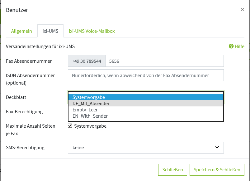Click the +49 30 789544 prefix box
The height and width of the screenshot is (181, 250).
(x=87, y=61)
